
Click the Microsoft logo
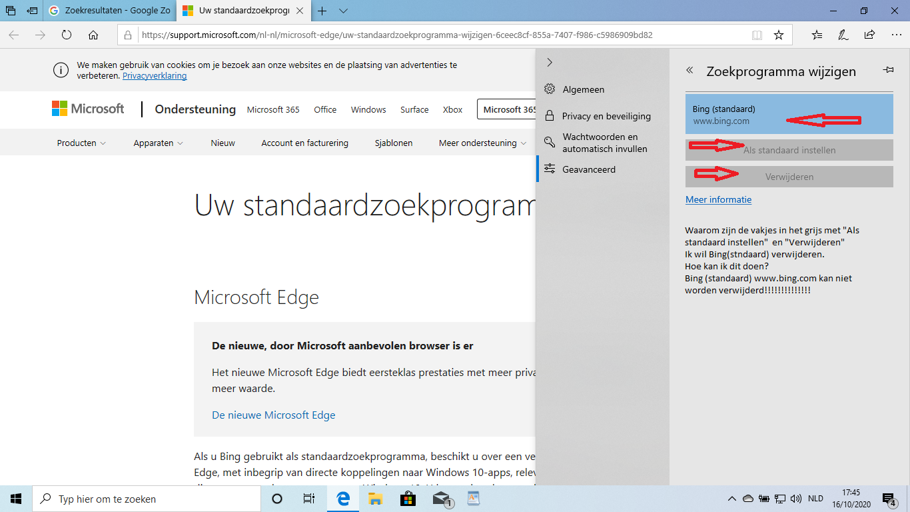(88, 109)
